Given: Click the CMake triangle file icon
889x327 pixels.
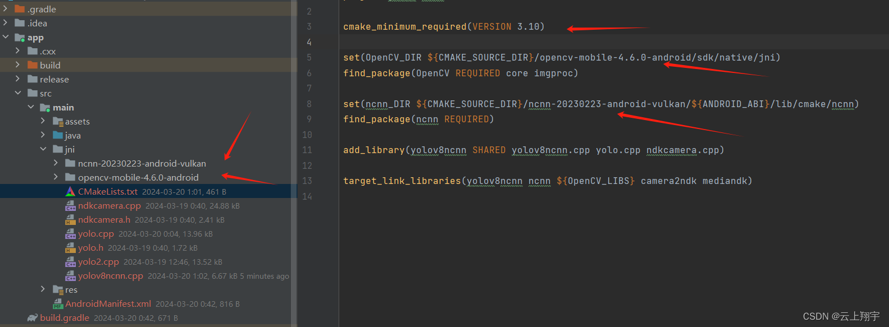Looking at the screenshot, I should 70,191.
